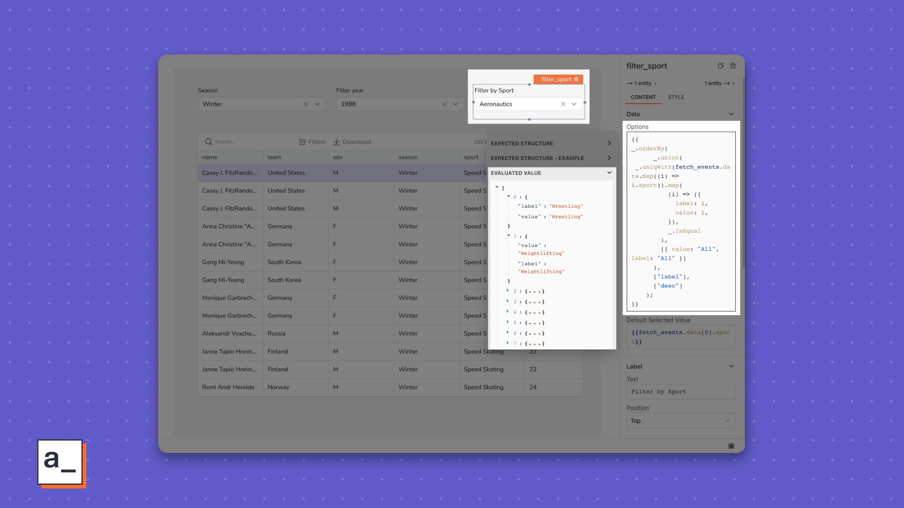904x508 pixels.
Task: Select the CONTENT tab
Action: (643, 97)
